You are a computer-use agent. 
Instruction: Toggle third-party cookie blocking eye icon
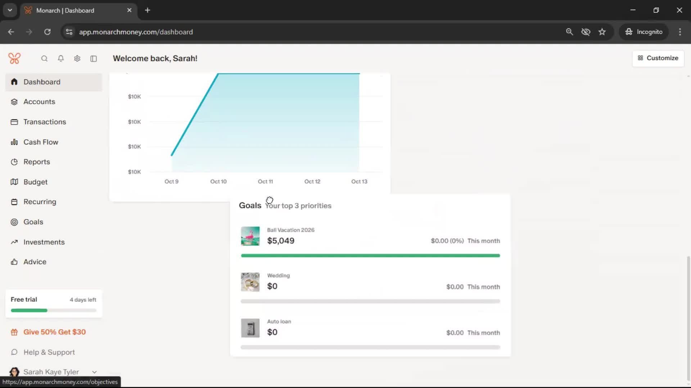coord(586,32)
